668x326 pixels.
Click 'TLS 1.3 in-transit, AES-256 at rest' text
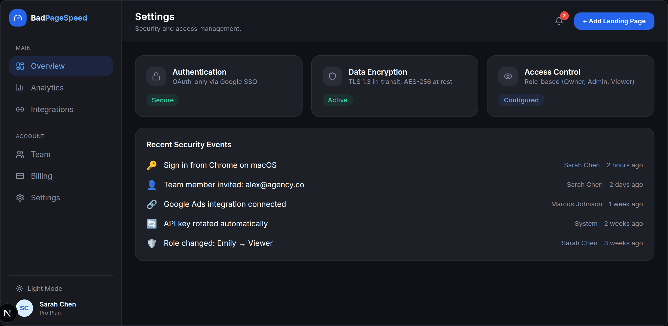[400, 82]
